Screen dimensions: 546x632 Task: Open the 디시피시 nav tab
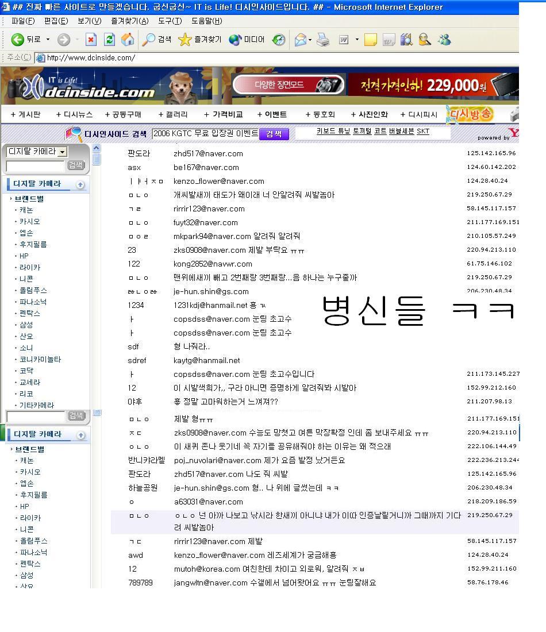[x=419, y=114]
